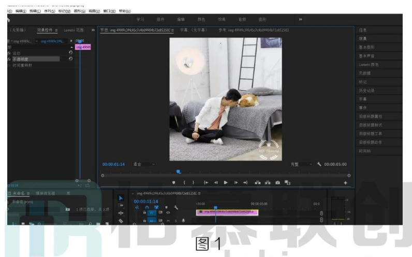
Task: Go to Out point in Program monitor
Action: [245, 182]
